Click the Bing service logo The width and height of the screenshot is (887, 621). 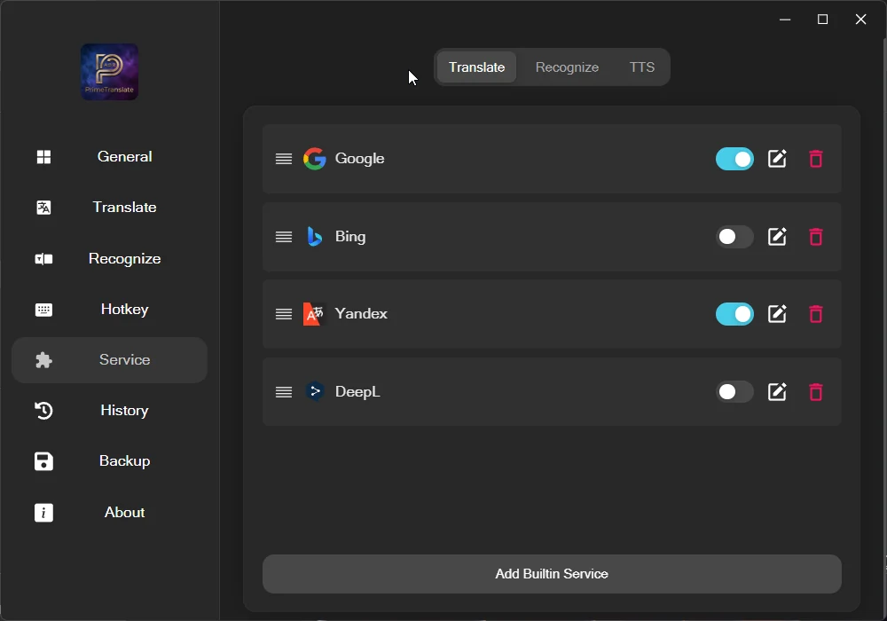click(x=315, y=236)
